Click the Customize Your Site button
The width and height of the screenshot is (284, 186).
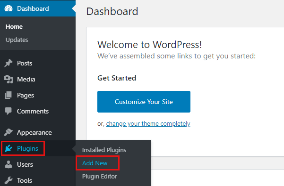144,102
